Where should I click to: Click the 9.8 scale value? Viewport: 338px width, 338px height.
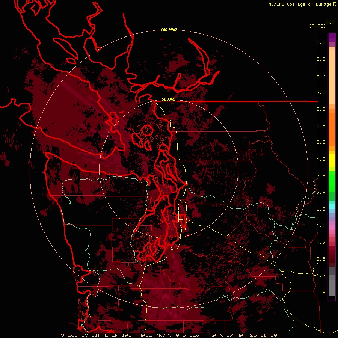[321, 42]
